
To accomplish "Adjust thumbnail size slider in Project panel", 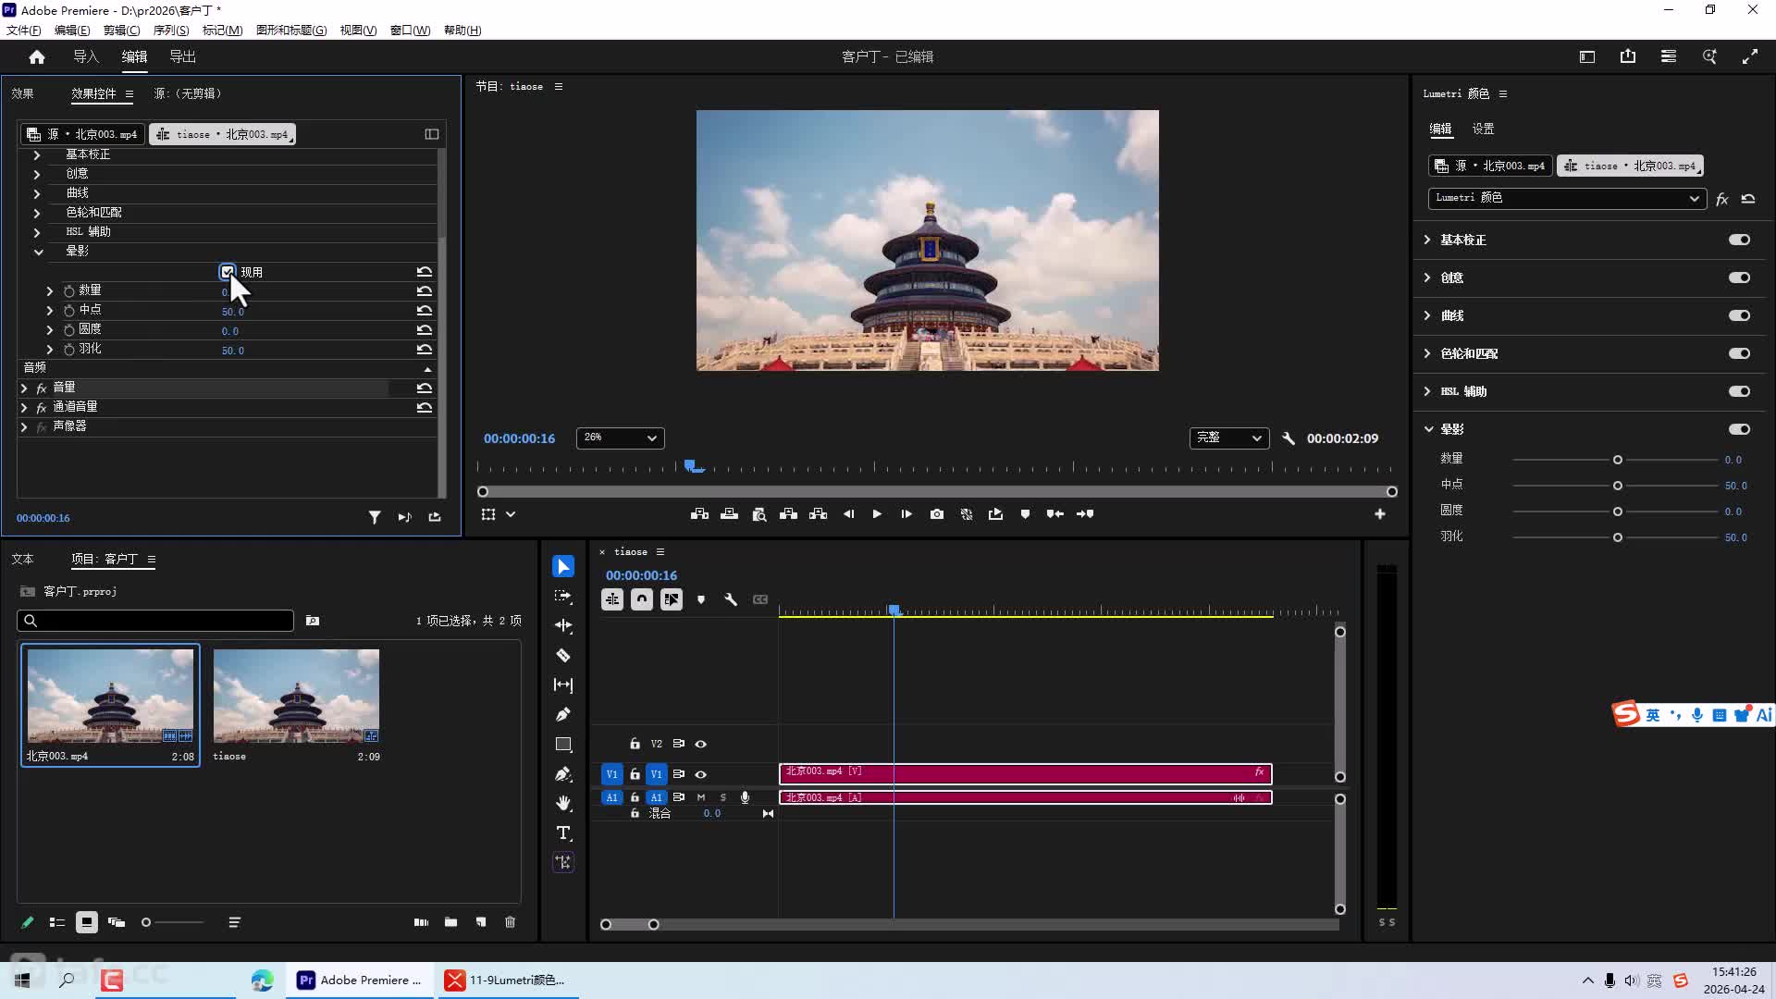I will (x=146, y=922).
